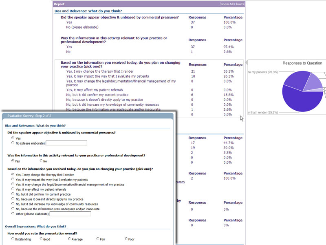
Task: Select survey option 'information was inadequate and/or inaccurate'
Action: [x=13, y=209]
